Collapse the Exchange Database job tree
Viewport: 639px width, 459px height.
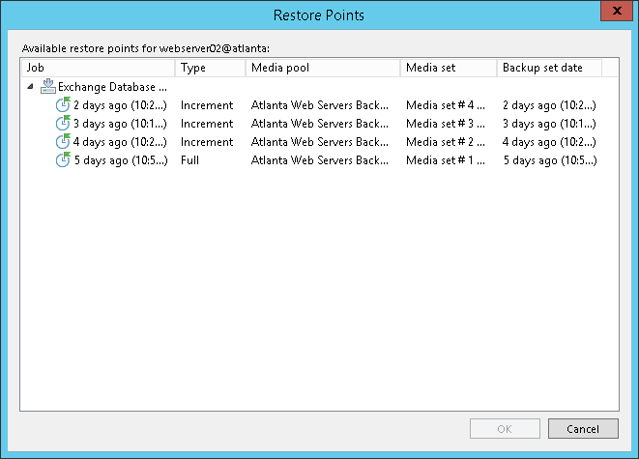(x=30, y=87)
